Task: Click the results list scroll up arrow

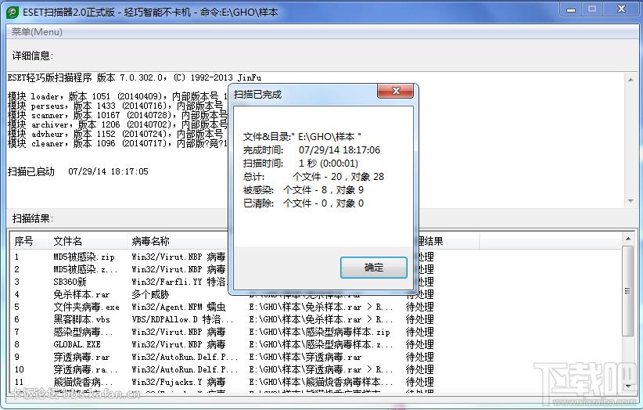Action: 628,239
